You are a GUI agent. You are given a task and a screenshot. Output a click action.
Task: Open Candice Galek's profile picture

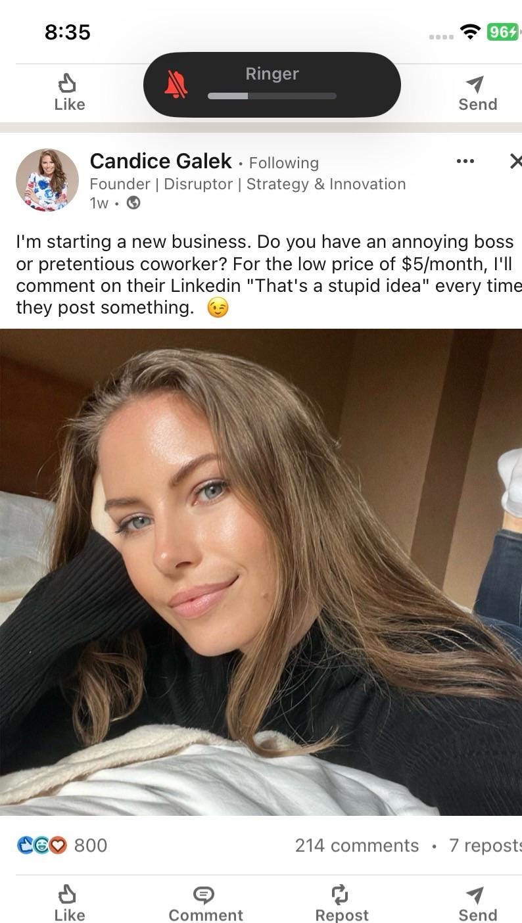click(x=47, y=180)
